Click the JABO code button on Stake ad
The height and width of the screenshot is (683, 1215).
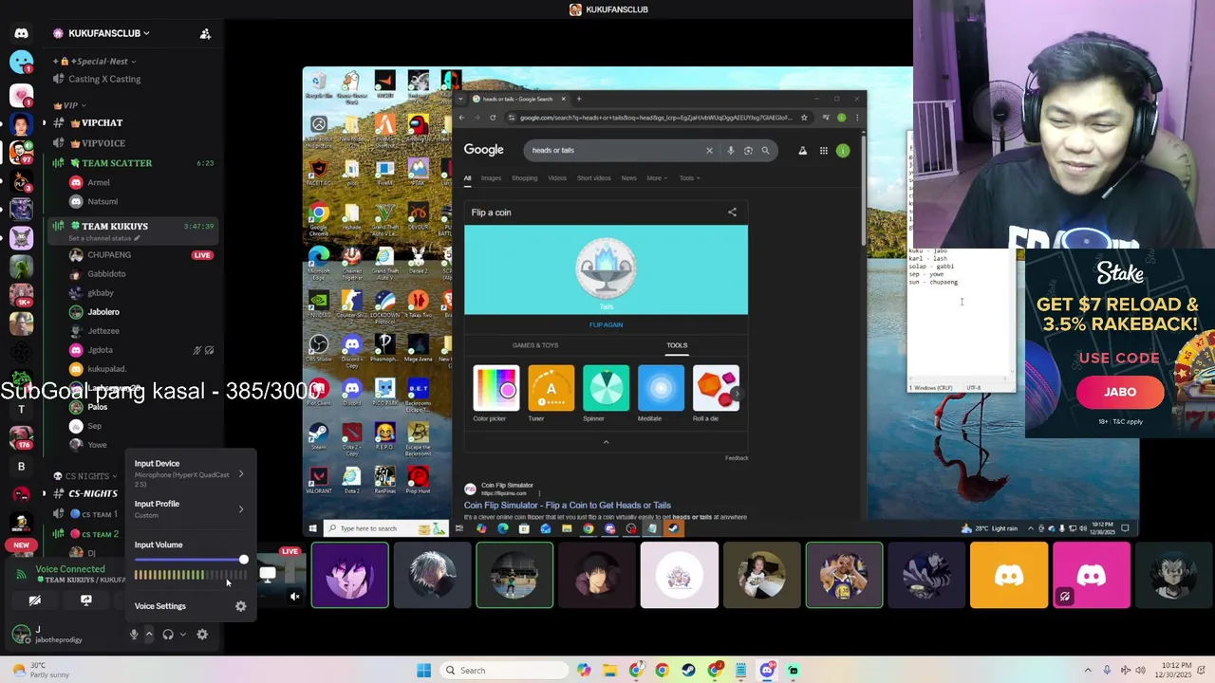coord(1120,392)
